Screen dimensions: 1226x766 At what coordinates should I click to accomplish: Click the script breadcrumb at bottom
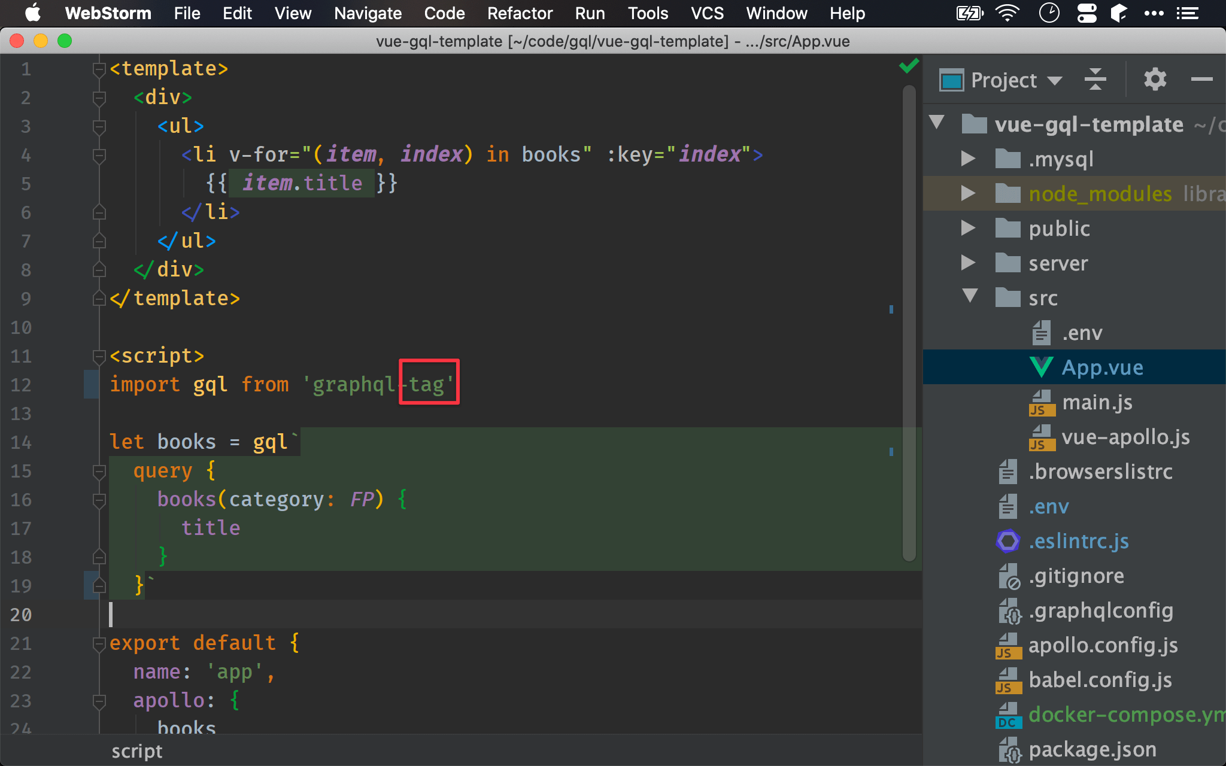pos(136,751)
